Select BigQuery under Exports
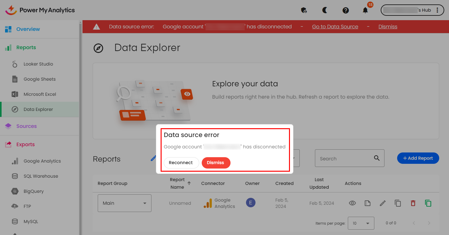Viewport: 449px width, 235px height. click(34, 191)
